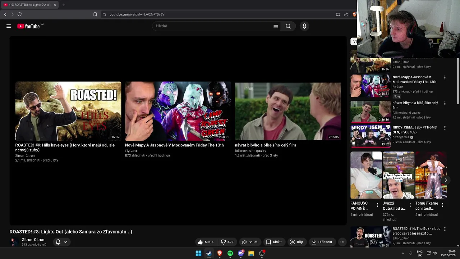Screen dimensions: 460x259
Task: Open ENG UK language switcher
Action: click(420, 253)
